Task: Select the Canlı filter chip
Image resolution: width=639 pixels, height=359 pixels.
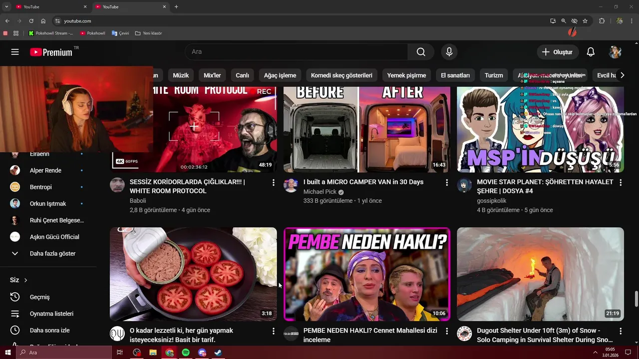Action: 242,75
